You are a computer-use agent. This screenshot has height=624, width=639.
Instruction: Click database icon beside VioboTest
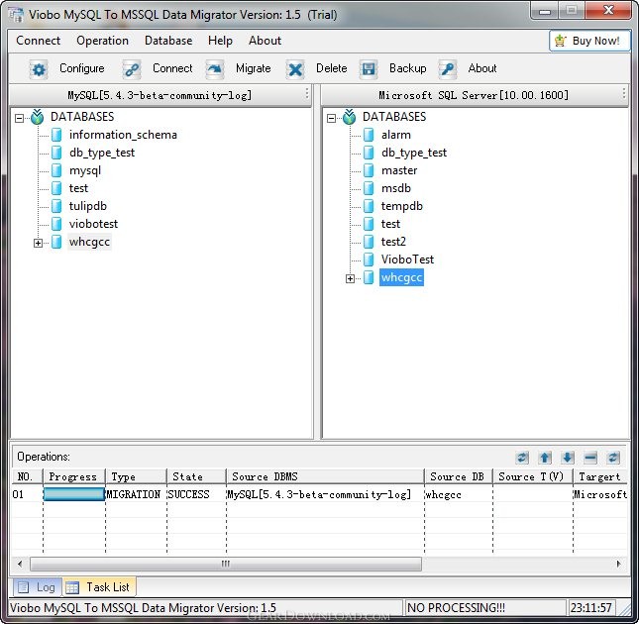point(369,260)
